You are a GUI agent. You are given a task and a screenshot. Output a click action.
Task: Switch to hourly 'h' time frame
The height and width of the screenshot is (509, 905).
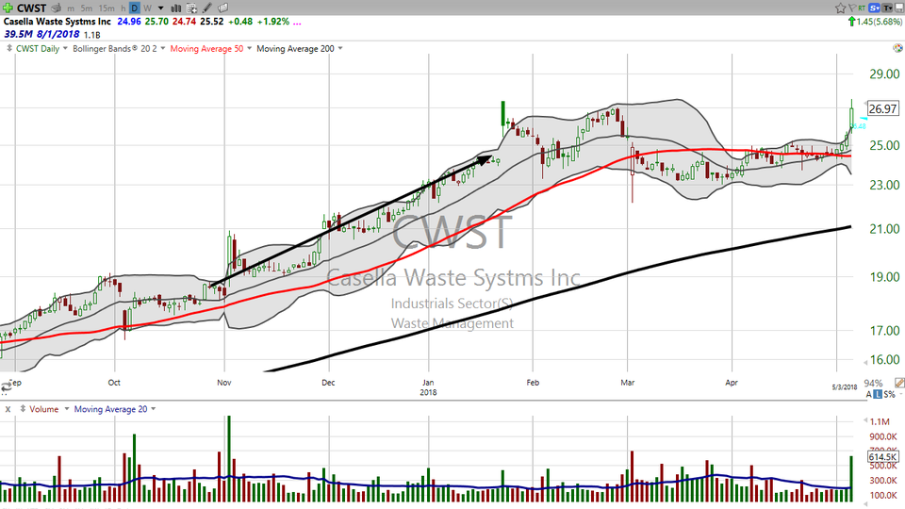point(123,8)
